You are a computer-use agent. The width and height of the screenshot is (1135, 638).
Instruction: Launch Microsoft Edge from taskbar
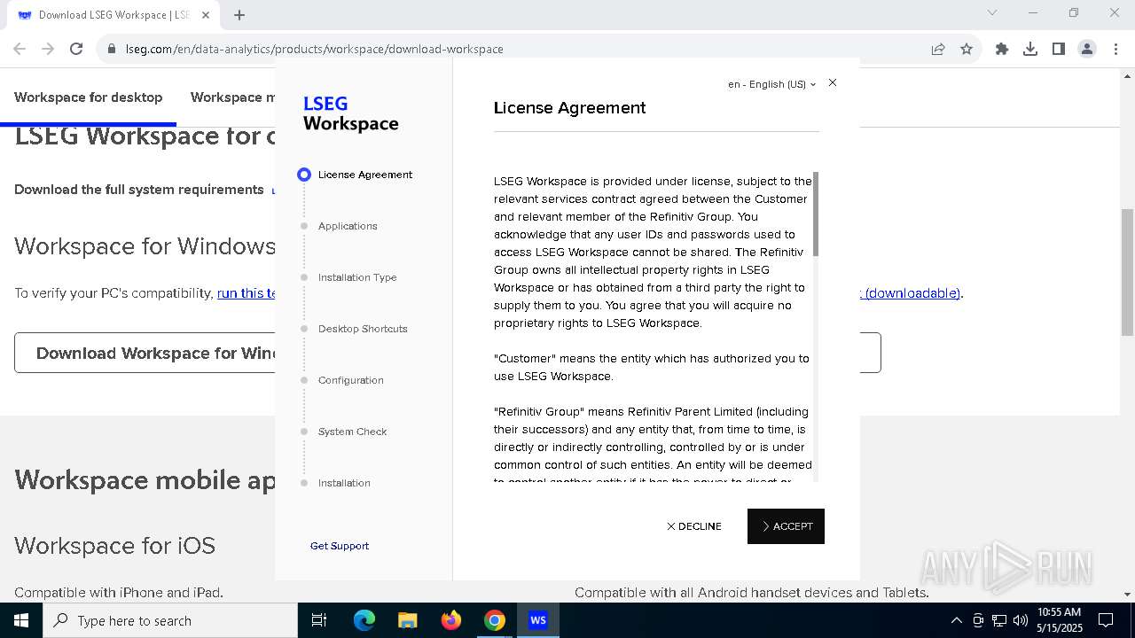click(364, 620)
